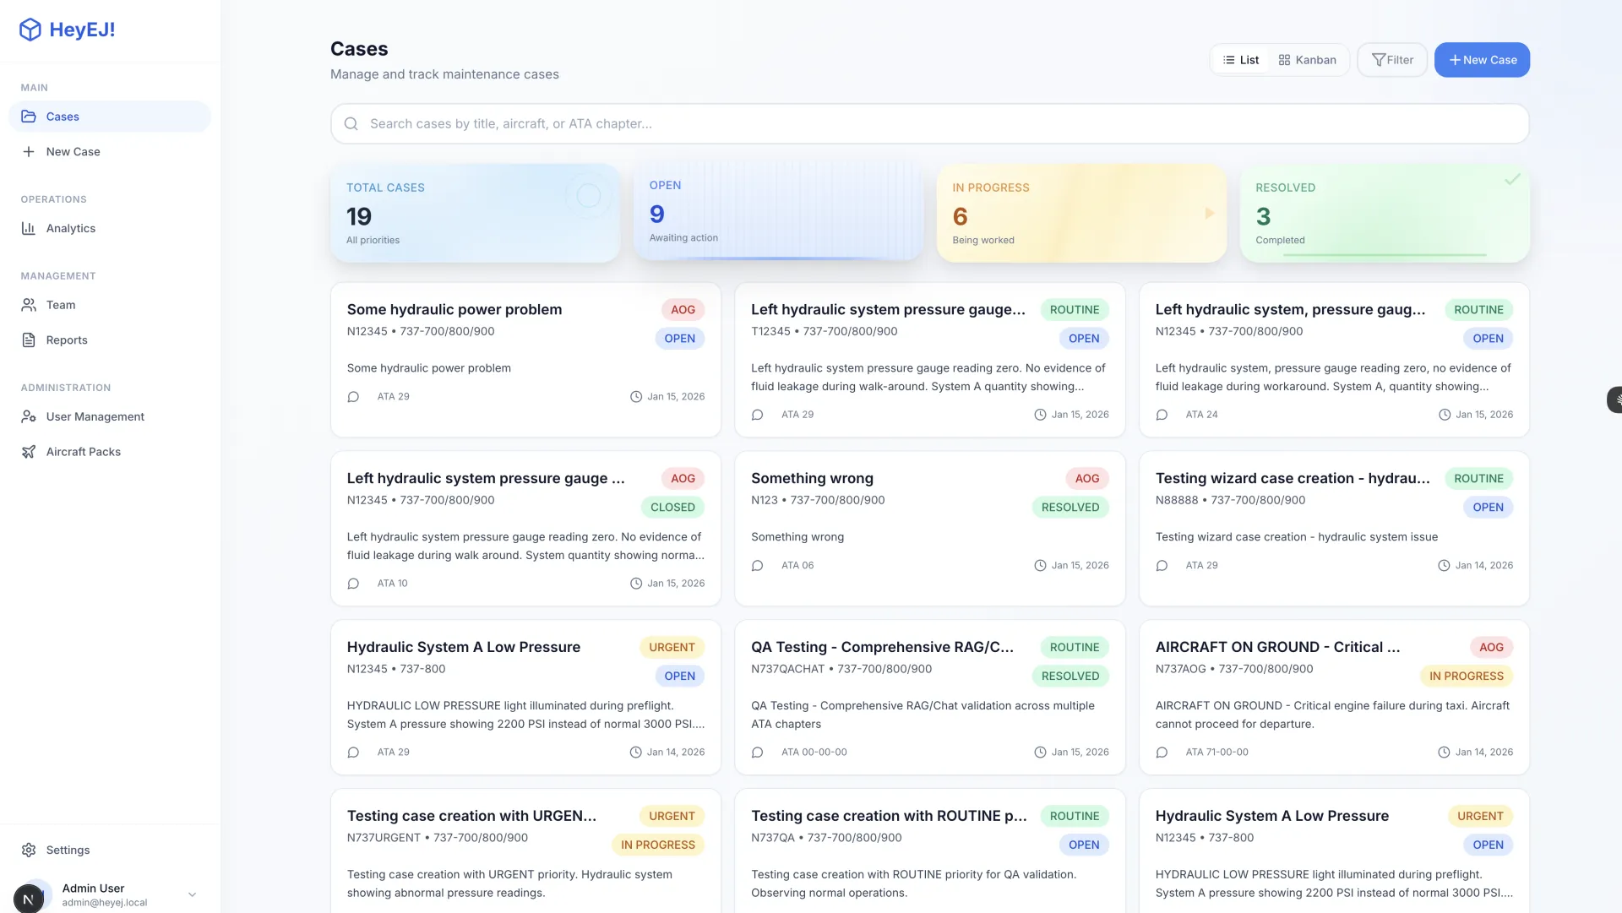Click comment icon on Some hydraulic power problem card

pos(353,397)
